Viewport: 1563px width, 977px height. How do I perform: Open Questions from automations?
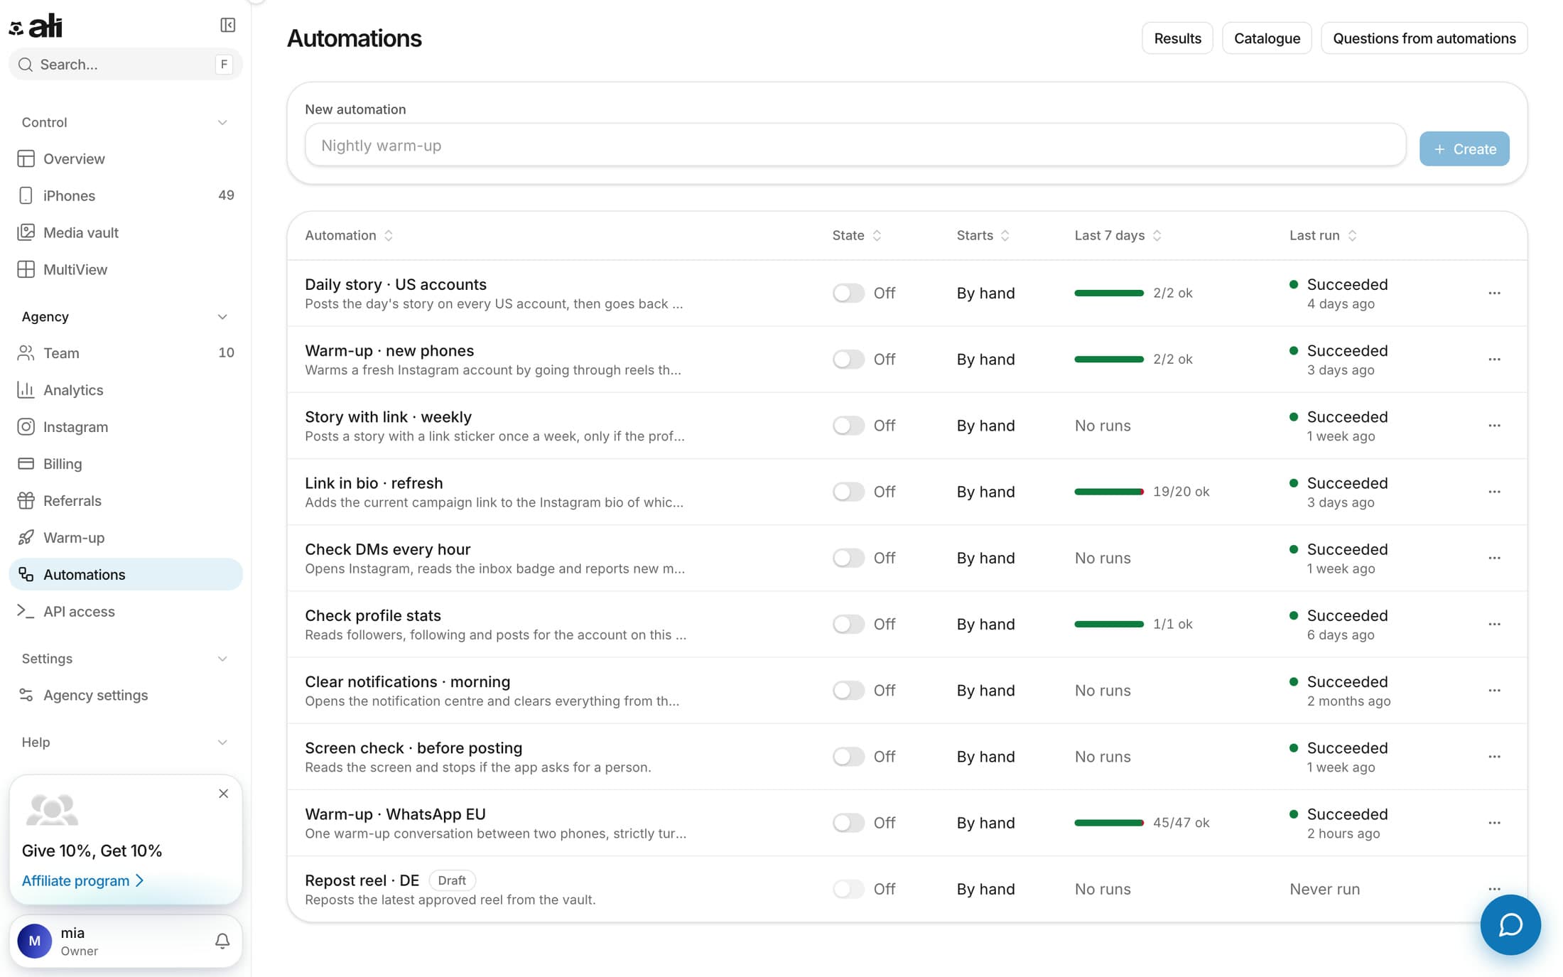point(1424,38)
